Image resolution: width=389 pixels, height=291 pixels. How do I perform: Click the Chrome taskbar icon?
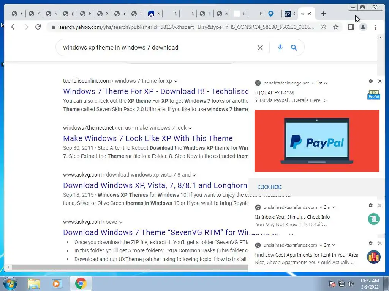[81, 283]
